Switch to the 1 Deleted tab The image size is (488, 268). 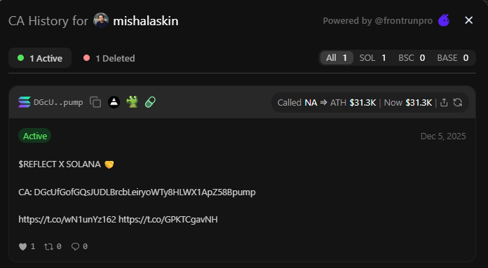pos(109,58)
